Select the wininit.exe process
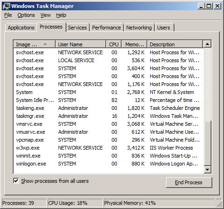 click(x=108, y=156)
